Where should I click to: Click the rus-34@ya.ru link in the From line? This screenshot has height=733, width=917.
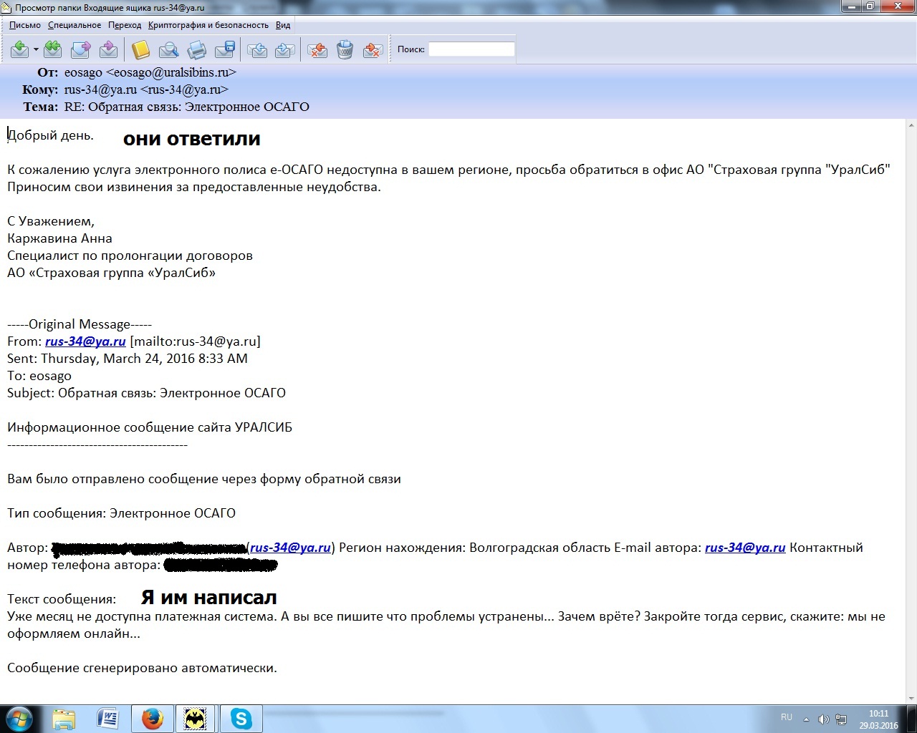coord(85,341)
